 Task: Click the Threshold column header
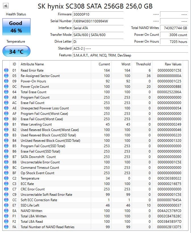[142, 64]
